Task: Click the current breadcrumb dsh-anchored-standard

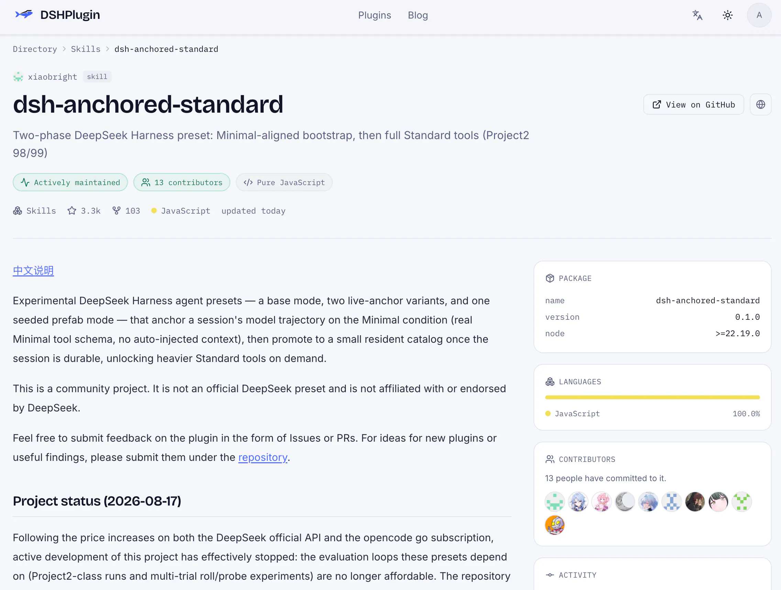Action: click(166, 49)
